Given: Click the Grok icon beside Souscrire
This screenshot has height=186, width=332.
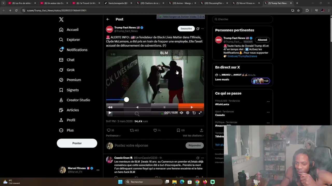Looking at the screenshot, I should click(x=198, y=29).
